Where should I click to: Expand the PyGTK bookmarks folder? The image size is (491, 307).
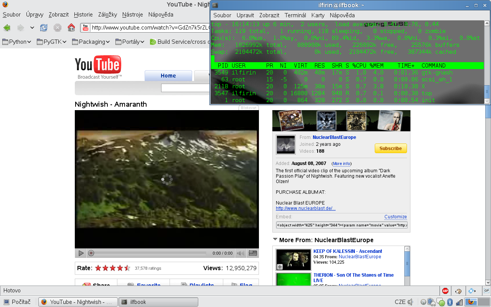[52, 42]
